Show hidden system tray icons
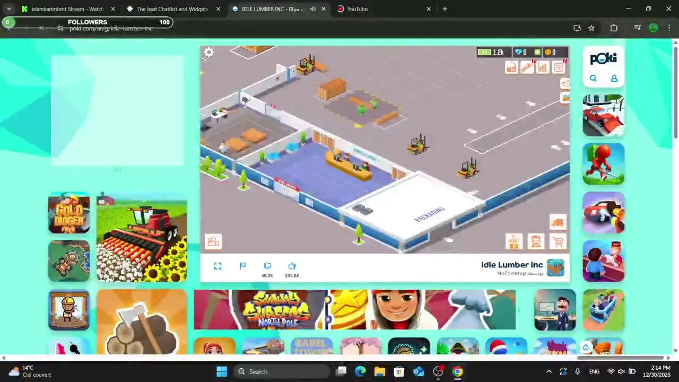 [x=549, y=371]
